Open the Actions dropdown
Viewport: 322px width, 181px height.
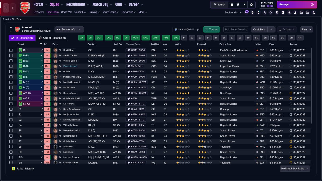click(287, 29)
